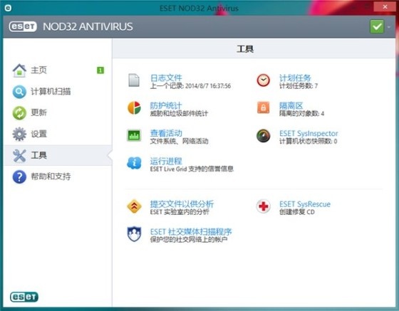Close the ESET NOD32 Antivirus window

(385, 7)
